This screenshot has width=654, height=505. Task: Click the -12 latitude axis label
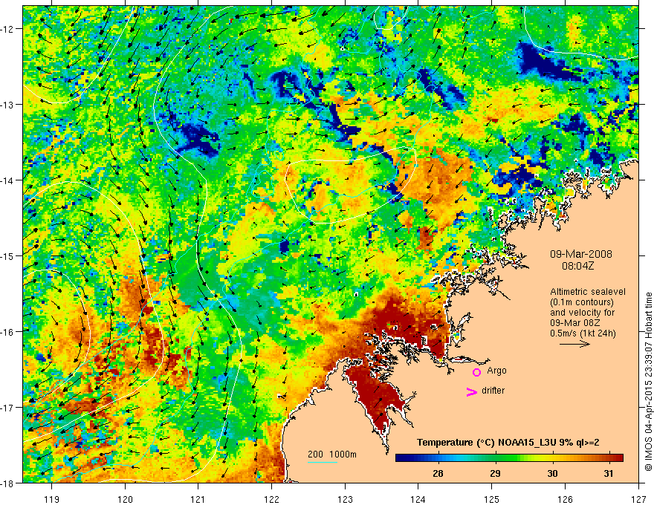click(x=7, y=29)
